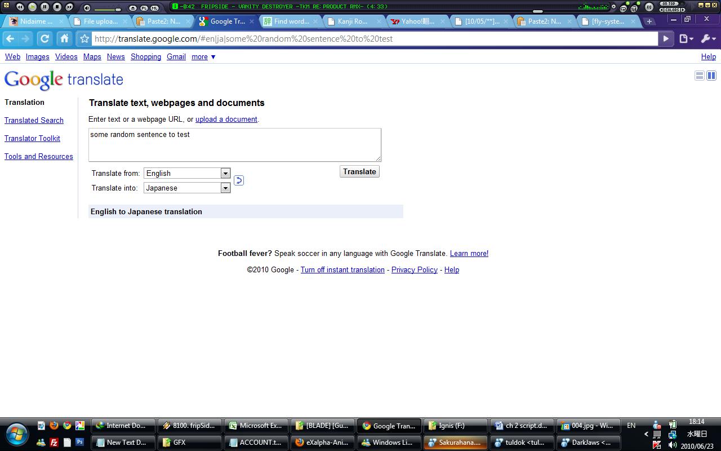Viewport: 721px width, 451px height.
Task: Click the system tray volume icon
Action: [x=672, y=445]
